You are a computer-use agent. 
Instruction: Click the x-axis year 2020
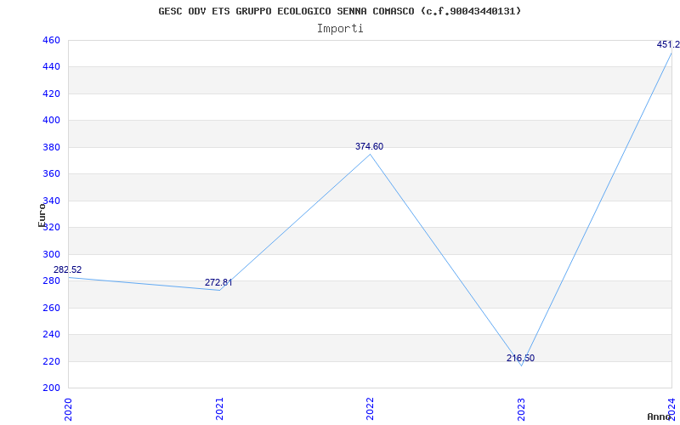pos(68,409)
